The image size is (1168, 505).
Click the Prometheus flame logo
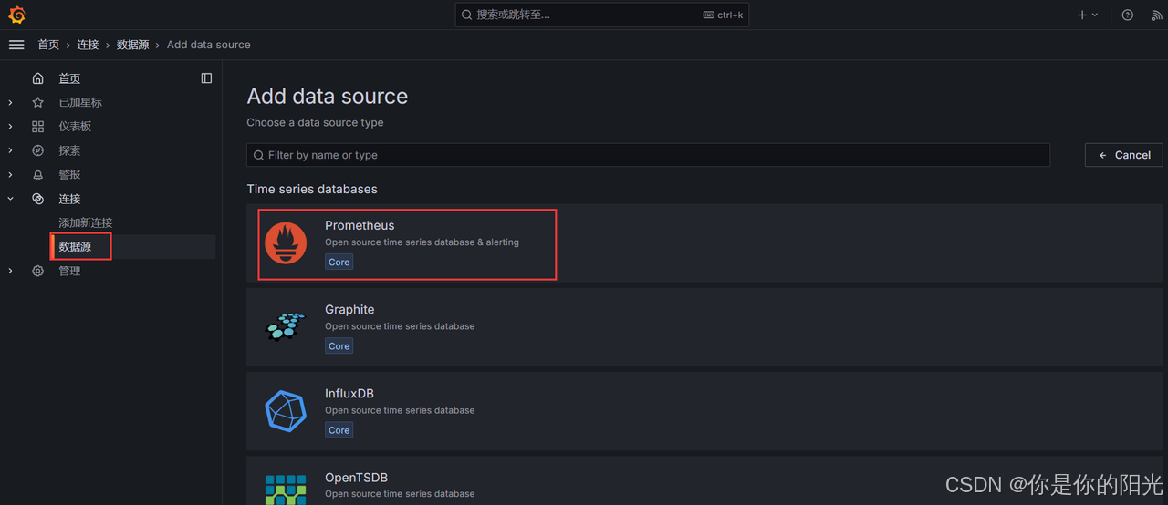[x=286, y=242]
